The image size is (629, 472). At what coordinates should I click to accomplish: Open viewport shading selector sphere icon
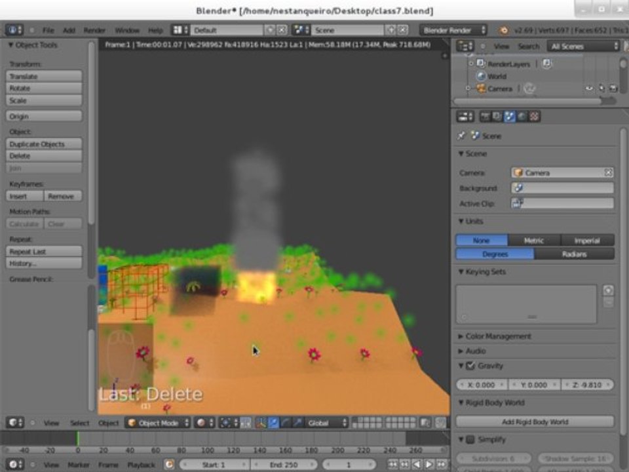click(204, 423)
